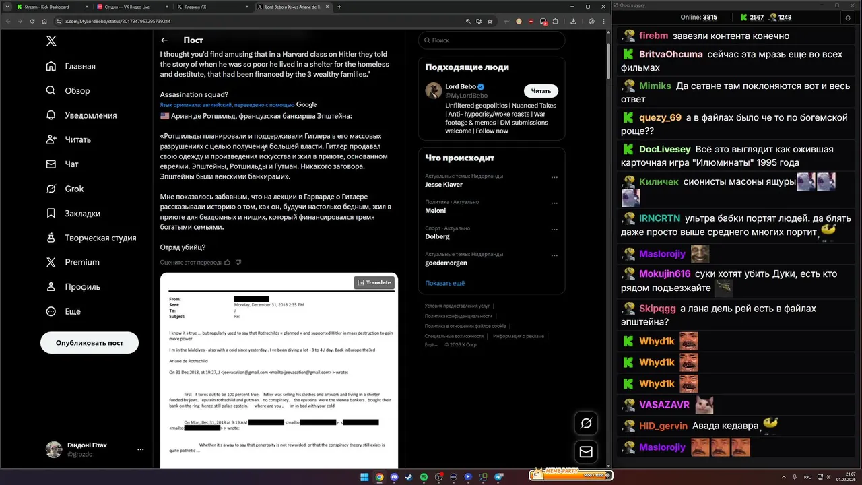This screenshot has height=485, width=862.
Task: Open options for the Jesse Klaver trend
Action: (554, 178)
